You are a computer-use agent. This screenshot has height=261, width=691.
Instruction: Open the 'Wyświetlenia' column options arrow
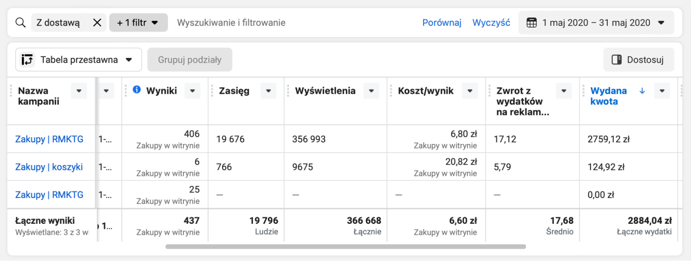tap(371, 91)
